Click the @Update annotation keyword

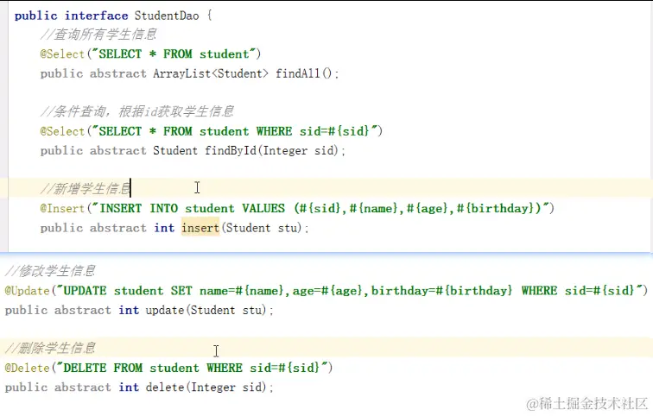(x=27, y=291)
